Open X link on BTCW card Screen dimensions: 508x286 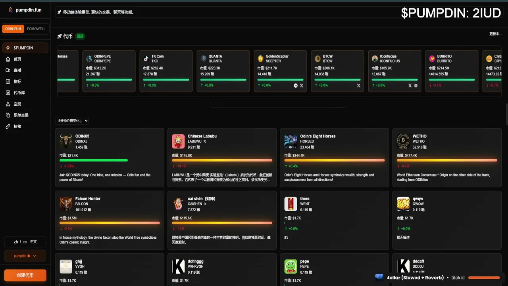pos(358,85)
